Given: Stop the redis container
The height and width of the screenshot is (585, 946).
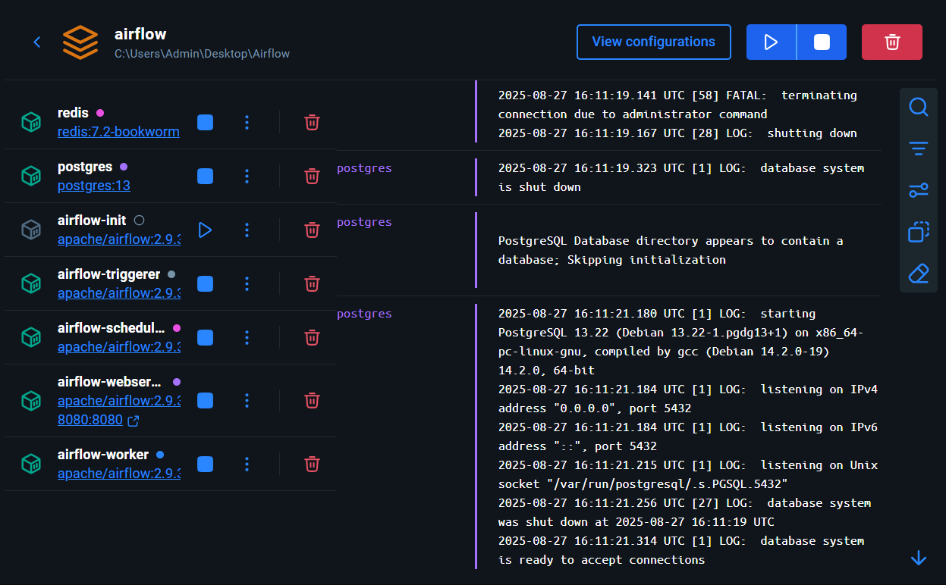Looking at the screenshot, I should click(x=205, y=122).
